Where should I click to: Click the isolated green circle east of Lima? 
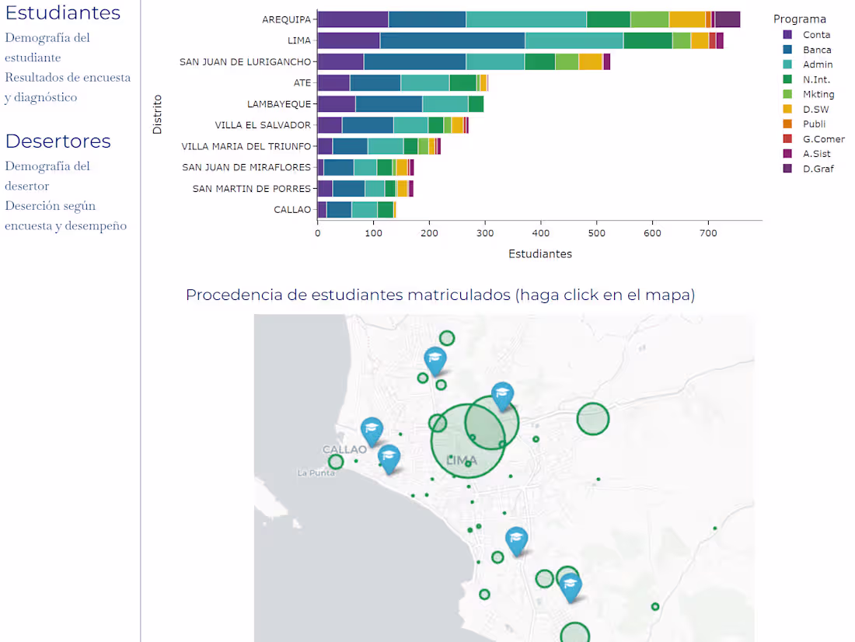point(593,418)
